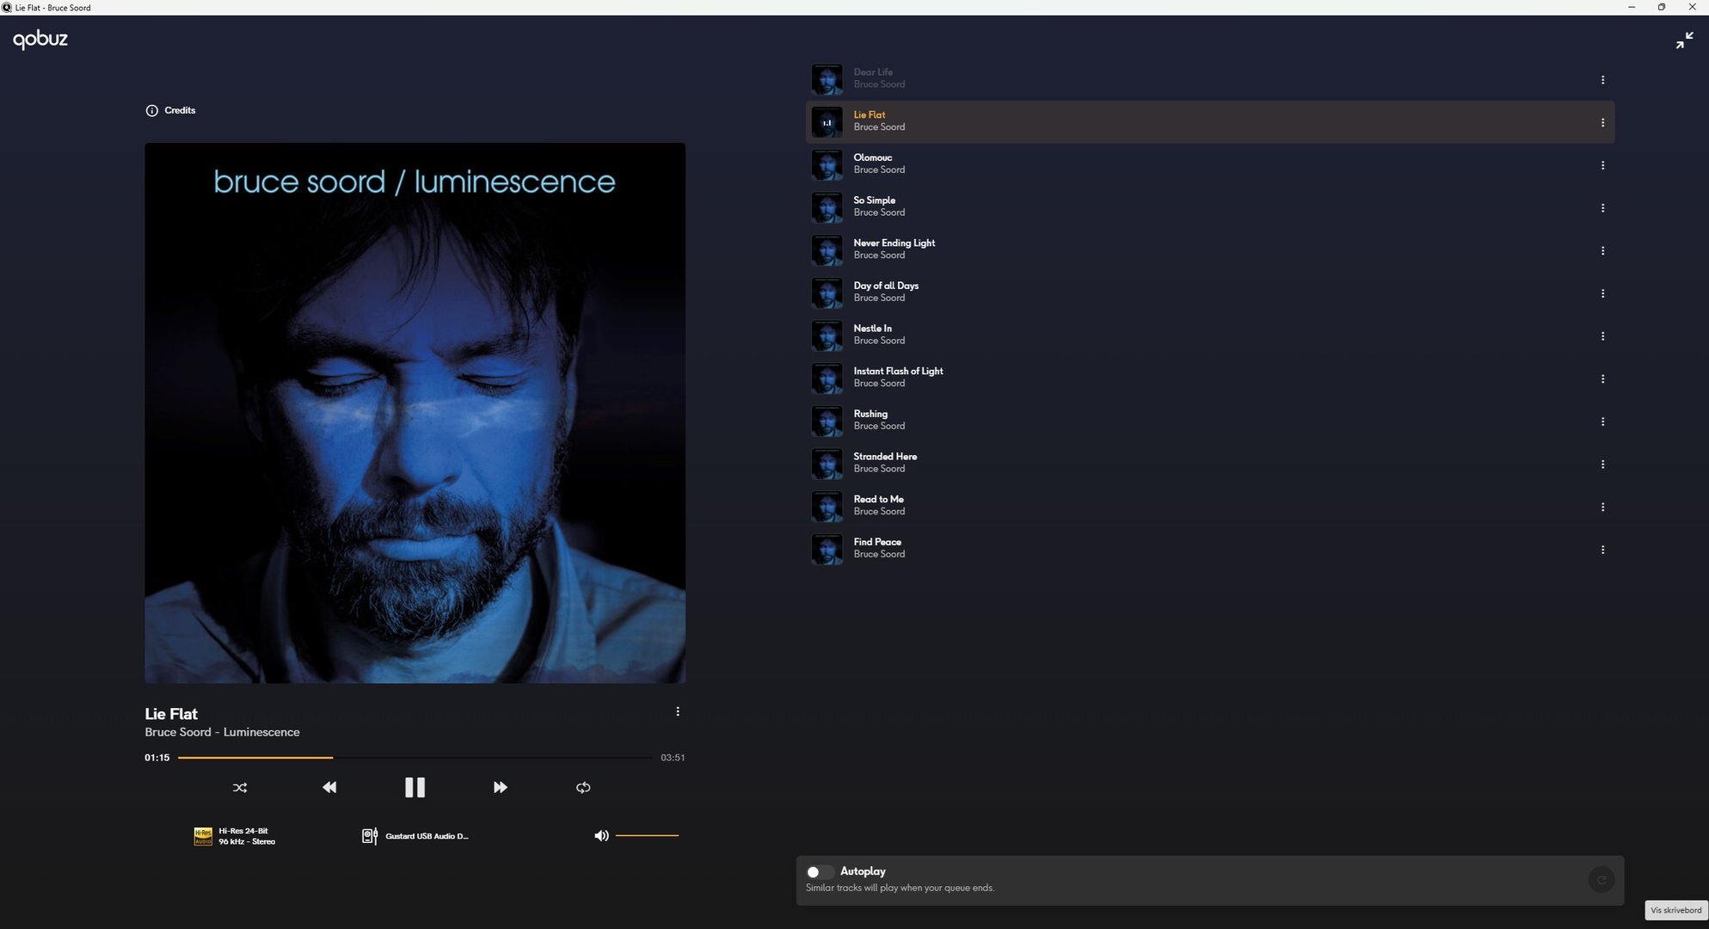The image size is (1709, 929).
Task: Play Read to Me from the queue
Action: [1210, 507]
